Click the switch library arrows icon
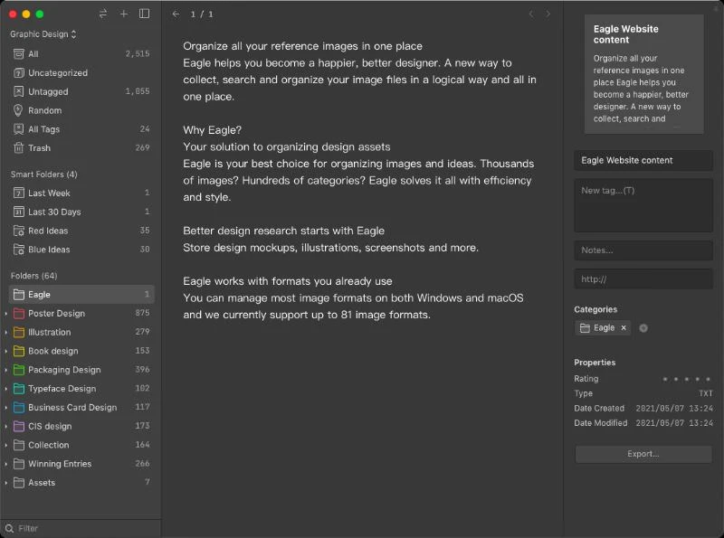 [103, 14]
